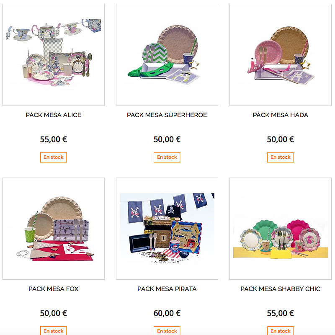The width and height of the screenshot is (335, 335).
Task: Click the PACK MESA SUPERHEROE title link
Action: coord(167,115)
